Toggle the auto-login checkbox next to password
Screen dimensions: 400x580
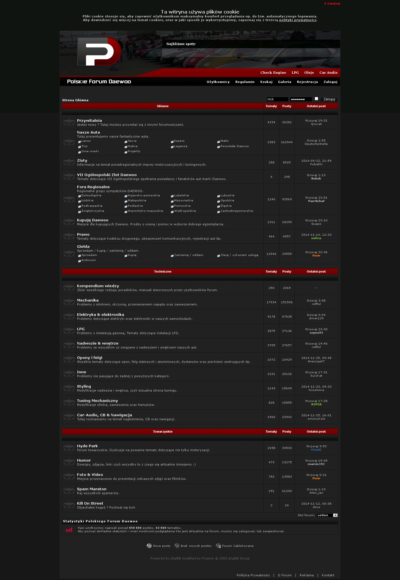pyautogui.click(x=316, y=99)
